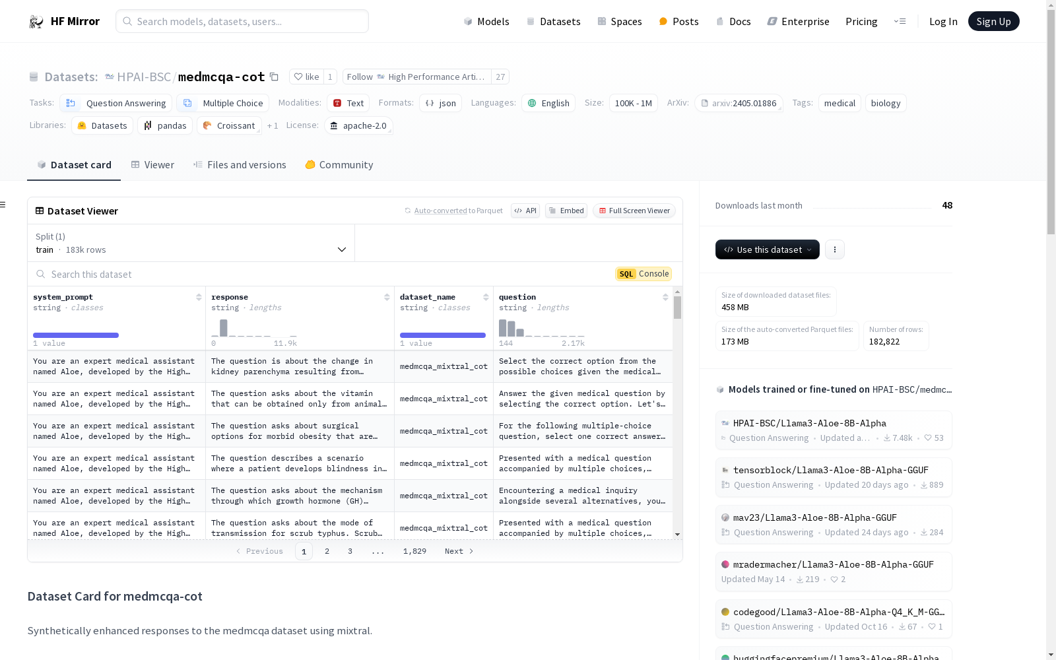Click the Question Answering task tag

[116, 103]
